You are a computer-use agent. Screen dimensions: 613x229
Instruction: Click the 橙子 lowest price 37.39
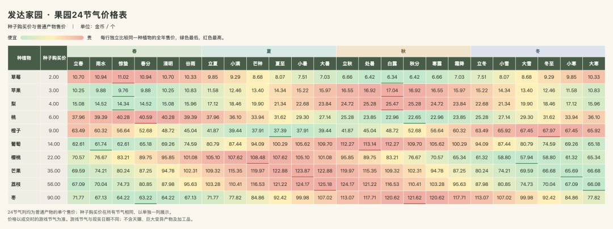pos(280,131)
